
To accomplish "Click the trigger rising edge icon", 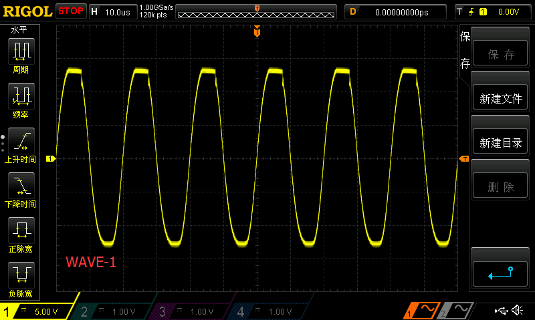I will [471, 12].
